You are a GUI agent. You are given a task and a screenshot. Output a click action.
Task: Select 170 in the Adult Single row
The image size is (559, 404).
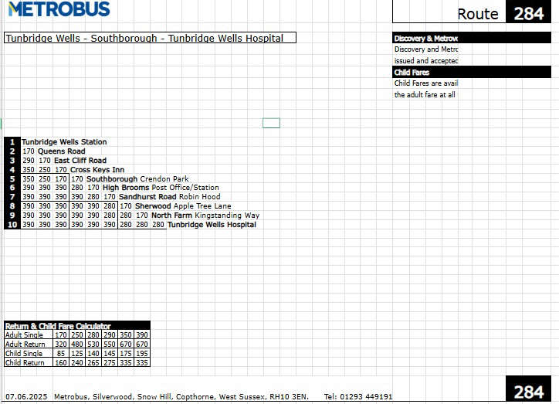(61, 335)
